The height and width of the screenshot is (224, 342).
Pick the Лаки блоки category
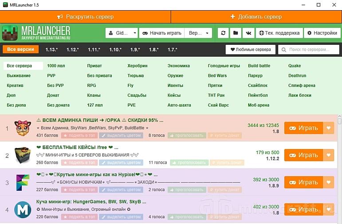click(x=300, y=95)
